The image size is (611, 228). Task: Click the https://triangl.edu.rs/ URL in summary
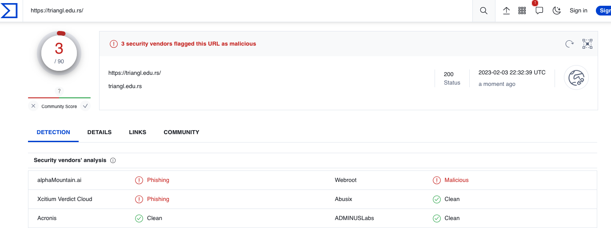click(135, 73)
